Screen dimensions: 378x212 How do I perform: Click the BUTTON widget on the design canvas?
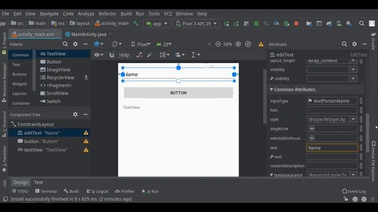pos(178,93)
